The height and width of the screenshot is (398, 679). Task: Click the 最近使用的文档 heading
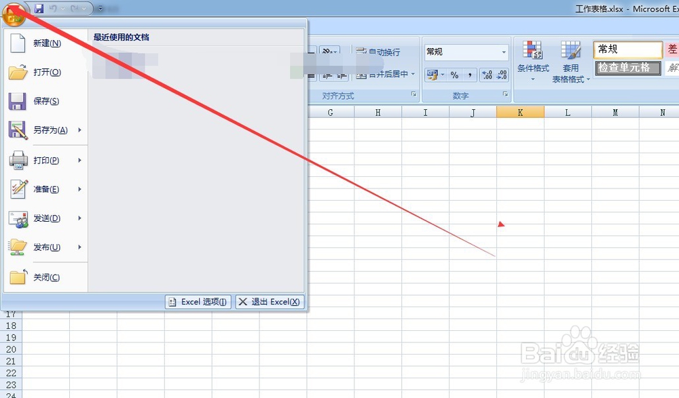pos(122,37)
